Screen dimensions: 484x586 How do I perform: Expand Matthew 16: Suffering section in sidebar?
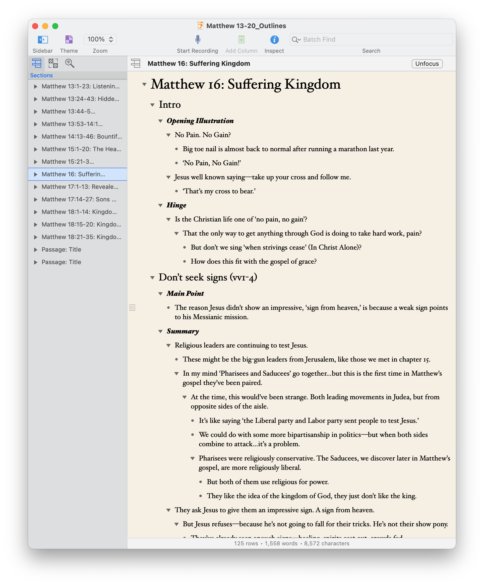coord(35,174)
